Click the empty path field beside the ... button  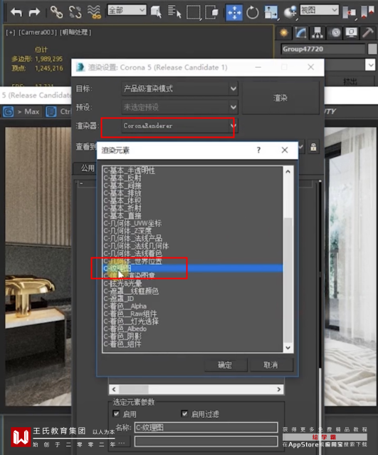[206, 442]
